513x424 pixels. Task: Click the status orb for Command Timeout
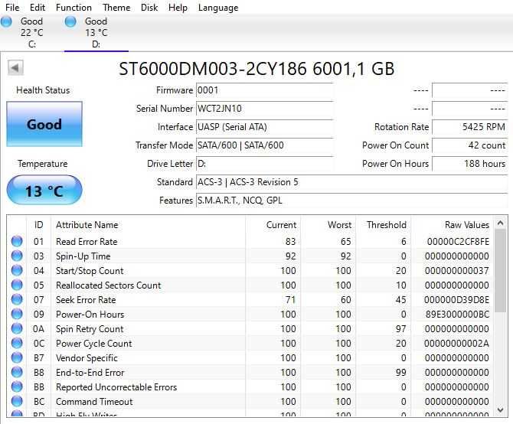click(x=17, y=401)
